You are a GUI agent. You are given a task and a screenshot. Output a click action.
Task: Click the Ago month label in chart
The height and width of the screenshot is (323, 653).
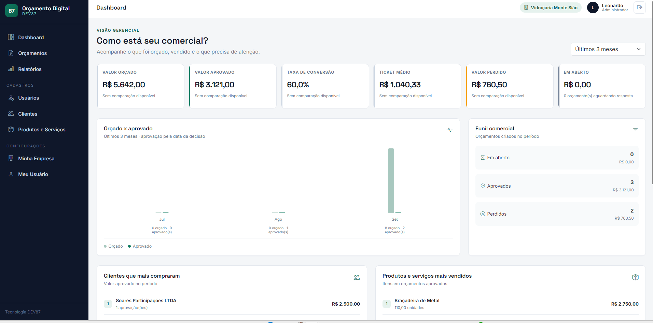(278, 219)
